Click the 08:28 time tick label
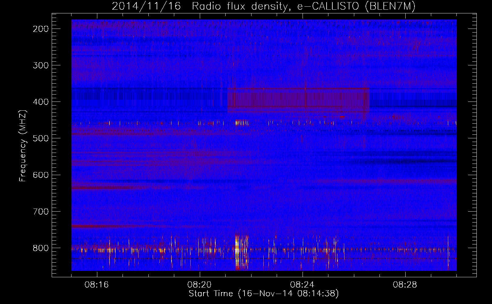The image size is (492, 304). pos(405,285)
